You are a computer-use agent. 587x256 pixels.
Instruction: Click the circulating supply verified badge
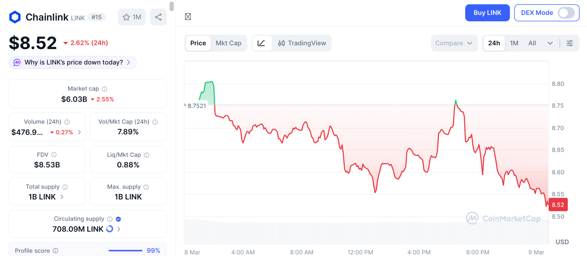tap(118, 219)
